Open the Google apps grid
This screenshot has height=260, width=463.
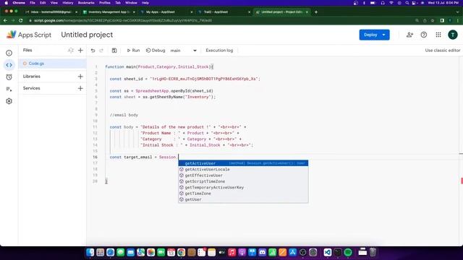coord(438,35)
